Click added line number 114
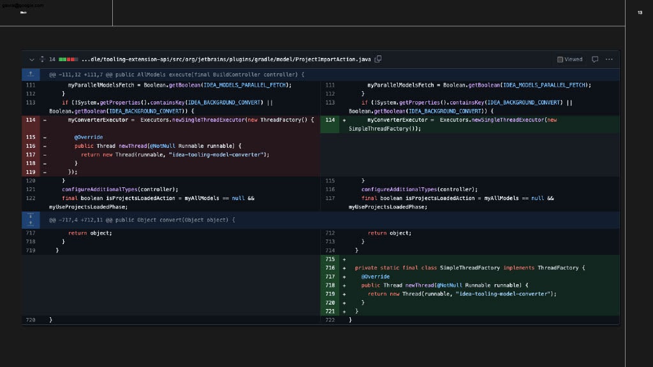The width and height of the screenshot is (653, 367). 330,120
